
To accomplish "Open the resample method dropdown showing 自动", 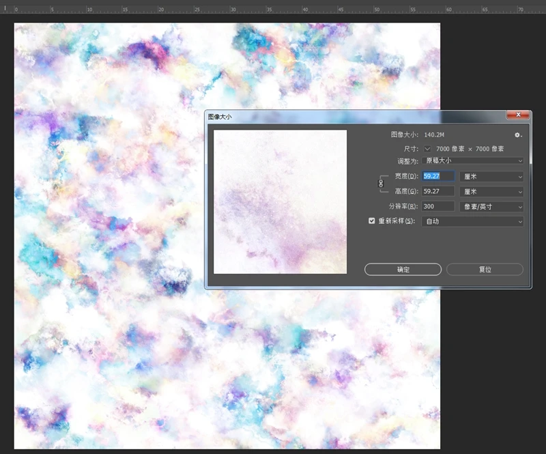I will 473,221.
